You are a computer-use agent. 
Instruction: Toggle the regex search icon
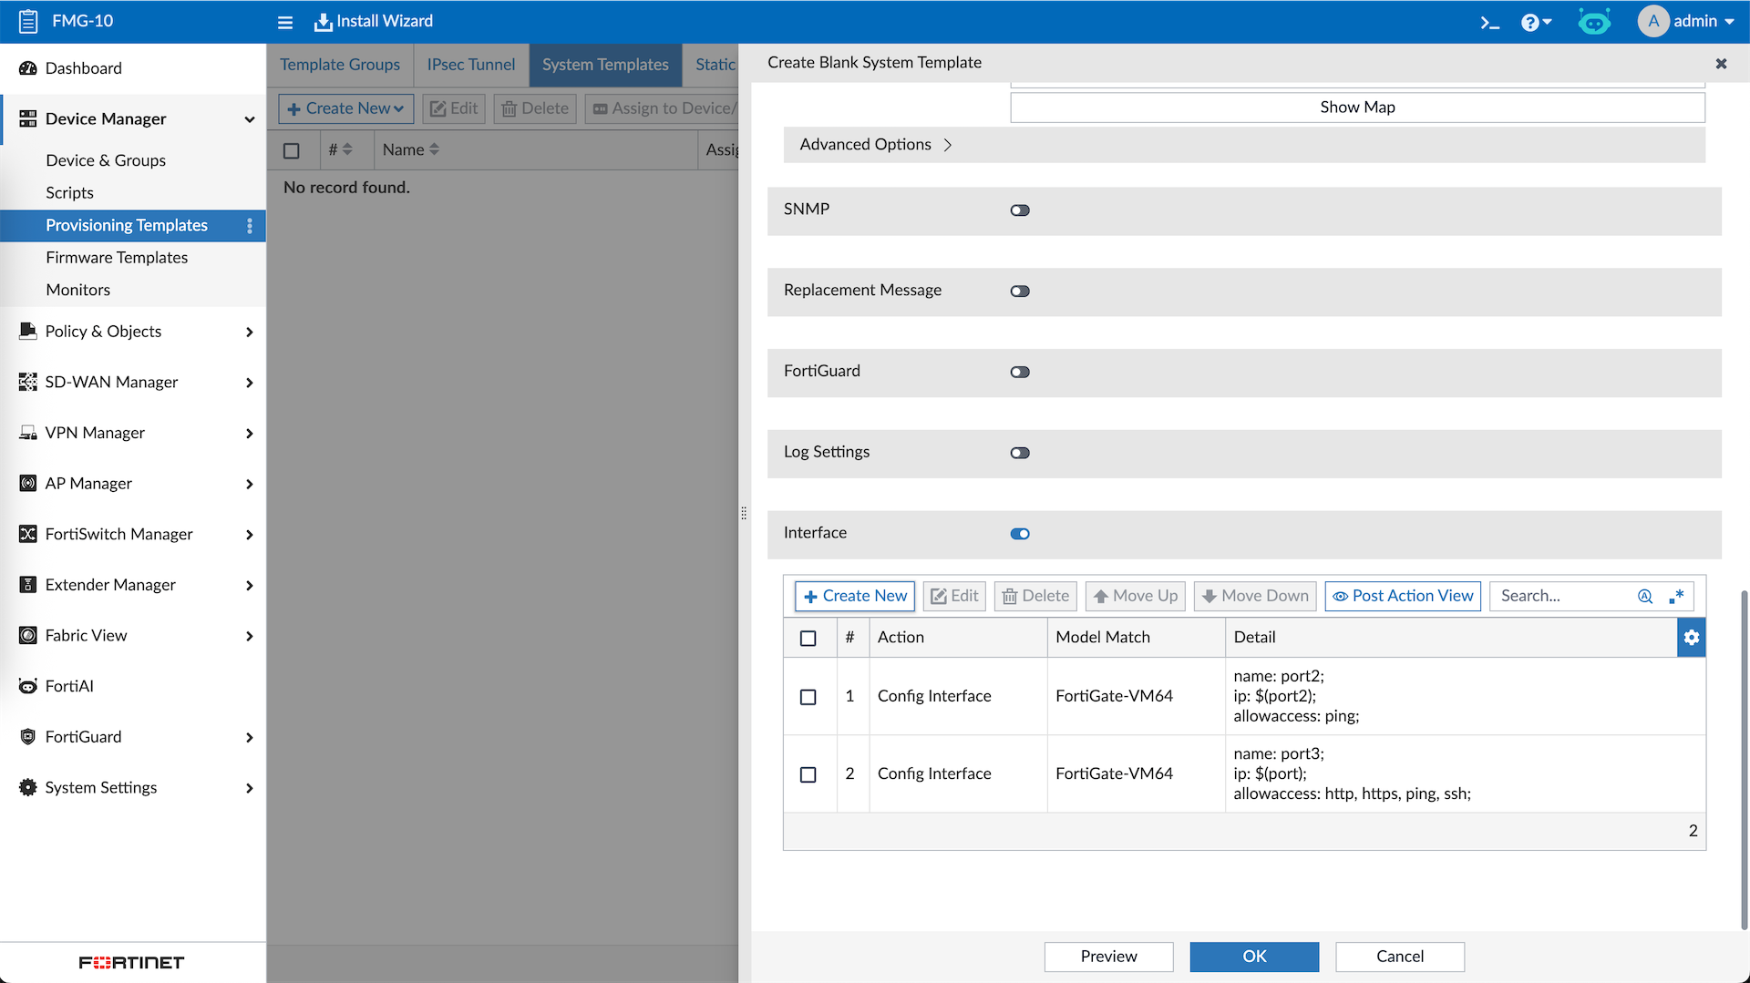tap(1676, 596)
